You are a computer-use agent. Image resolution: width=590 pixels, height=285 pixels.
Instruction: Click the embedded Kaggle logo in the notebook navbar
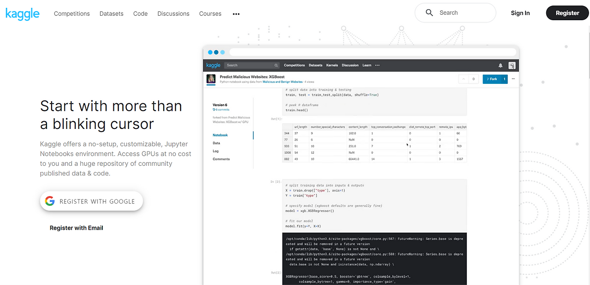(x=213, y=65)
